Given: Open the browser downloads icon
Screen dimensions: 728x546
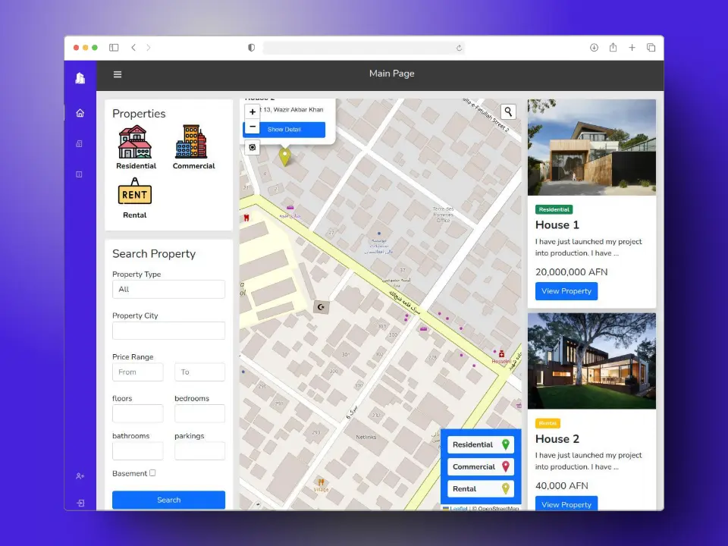Looking at the screenshot, I should [x=594, y=47].
